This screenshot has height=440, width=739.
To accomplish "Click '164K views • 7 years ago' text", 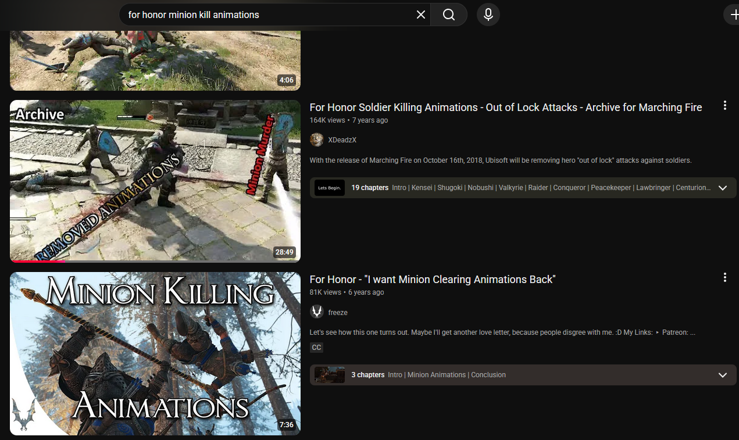I will [349, 120].
